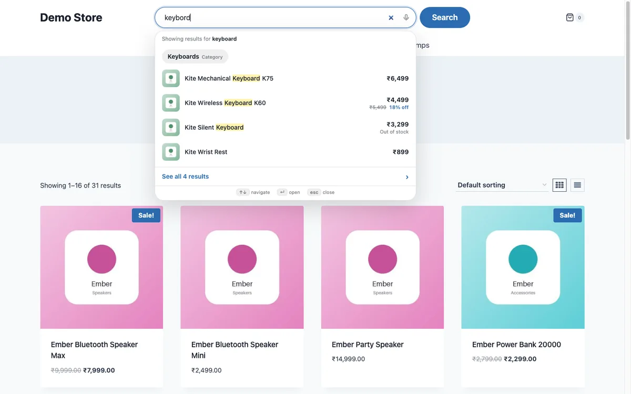Click the Sale! badge on Ember Power Bank

coord(567,215)
